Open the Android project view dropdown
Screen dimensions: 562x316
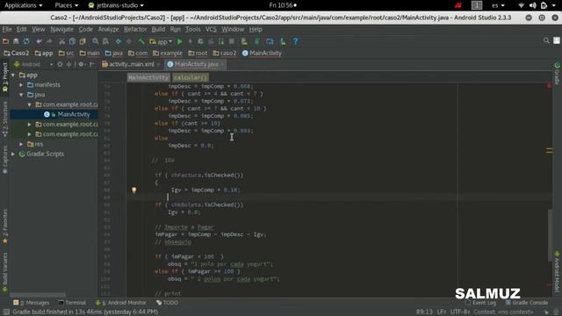tap(33, 64)
